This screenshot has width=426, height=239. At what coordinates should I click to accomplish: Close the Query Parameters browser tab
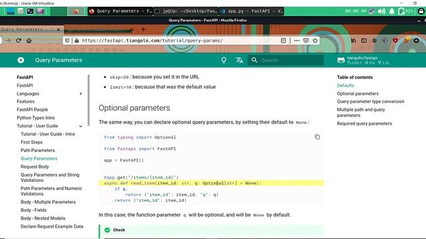coord(58,29)
